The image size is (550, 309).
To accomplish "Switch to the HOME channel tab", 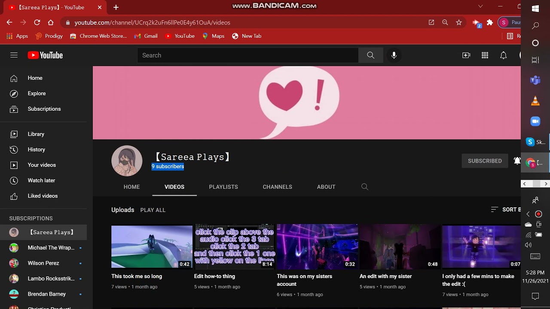I will [131, 187].
